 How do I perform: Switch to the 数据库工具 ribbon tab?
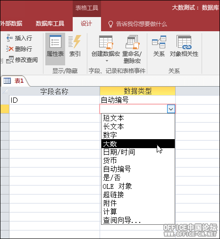50,24
